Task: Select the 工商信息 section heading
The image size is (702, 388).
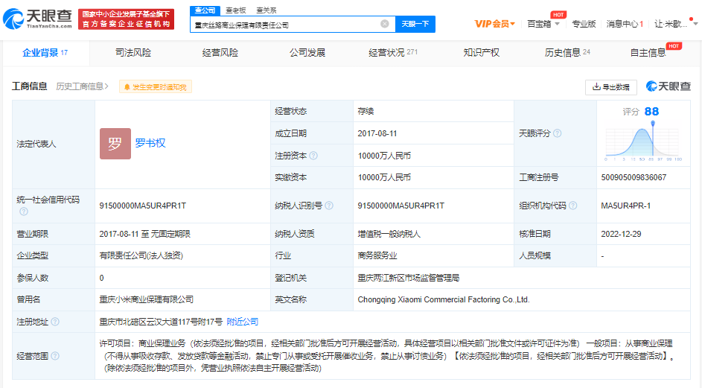Action: point(30,86)
